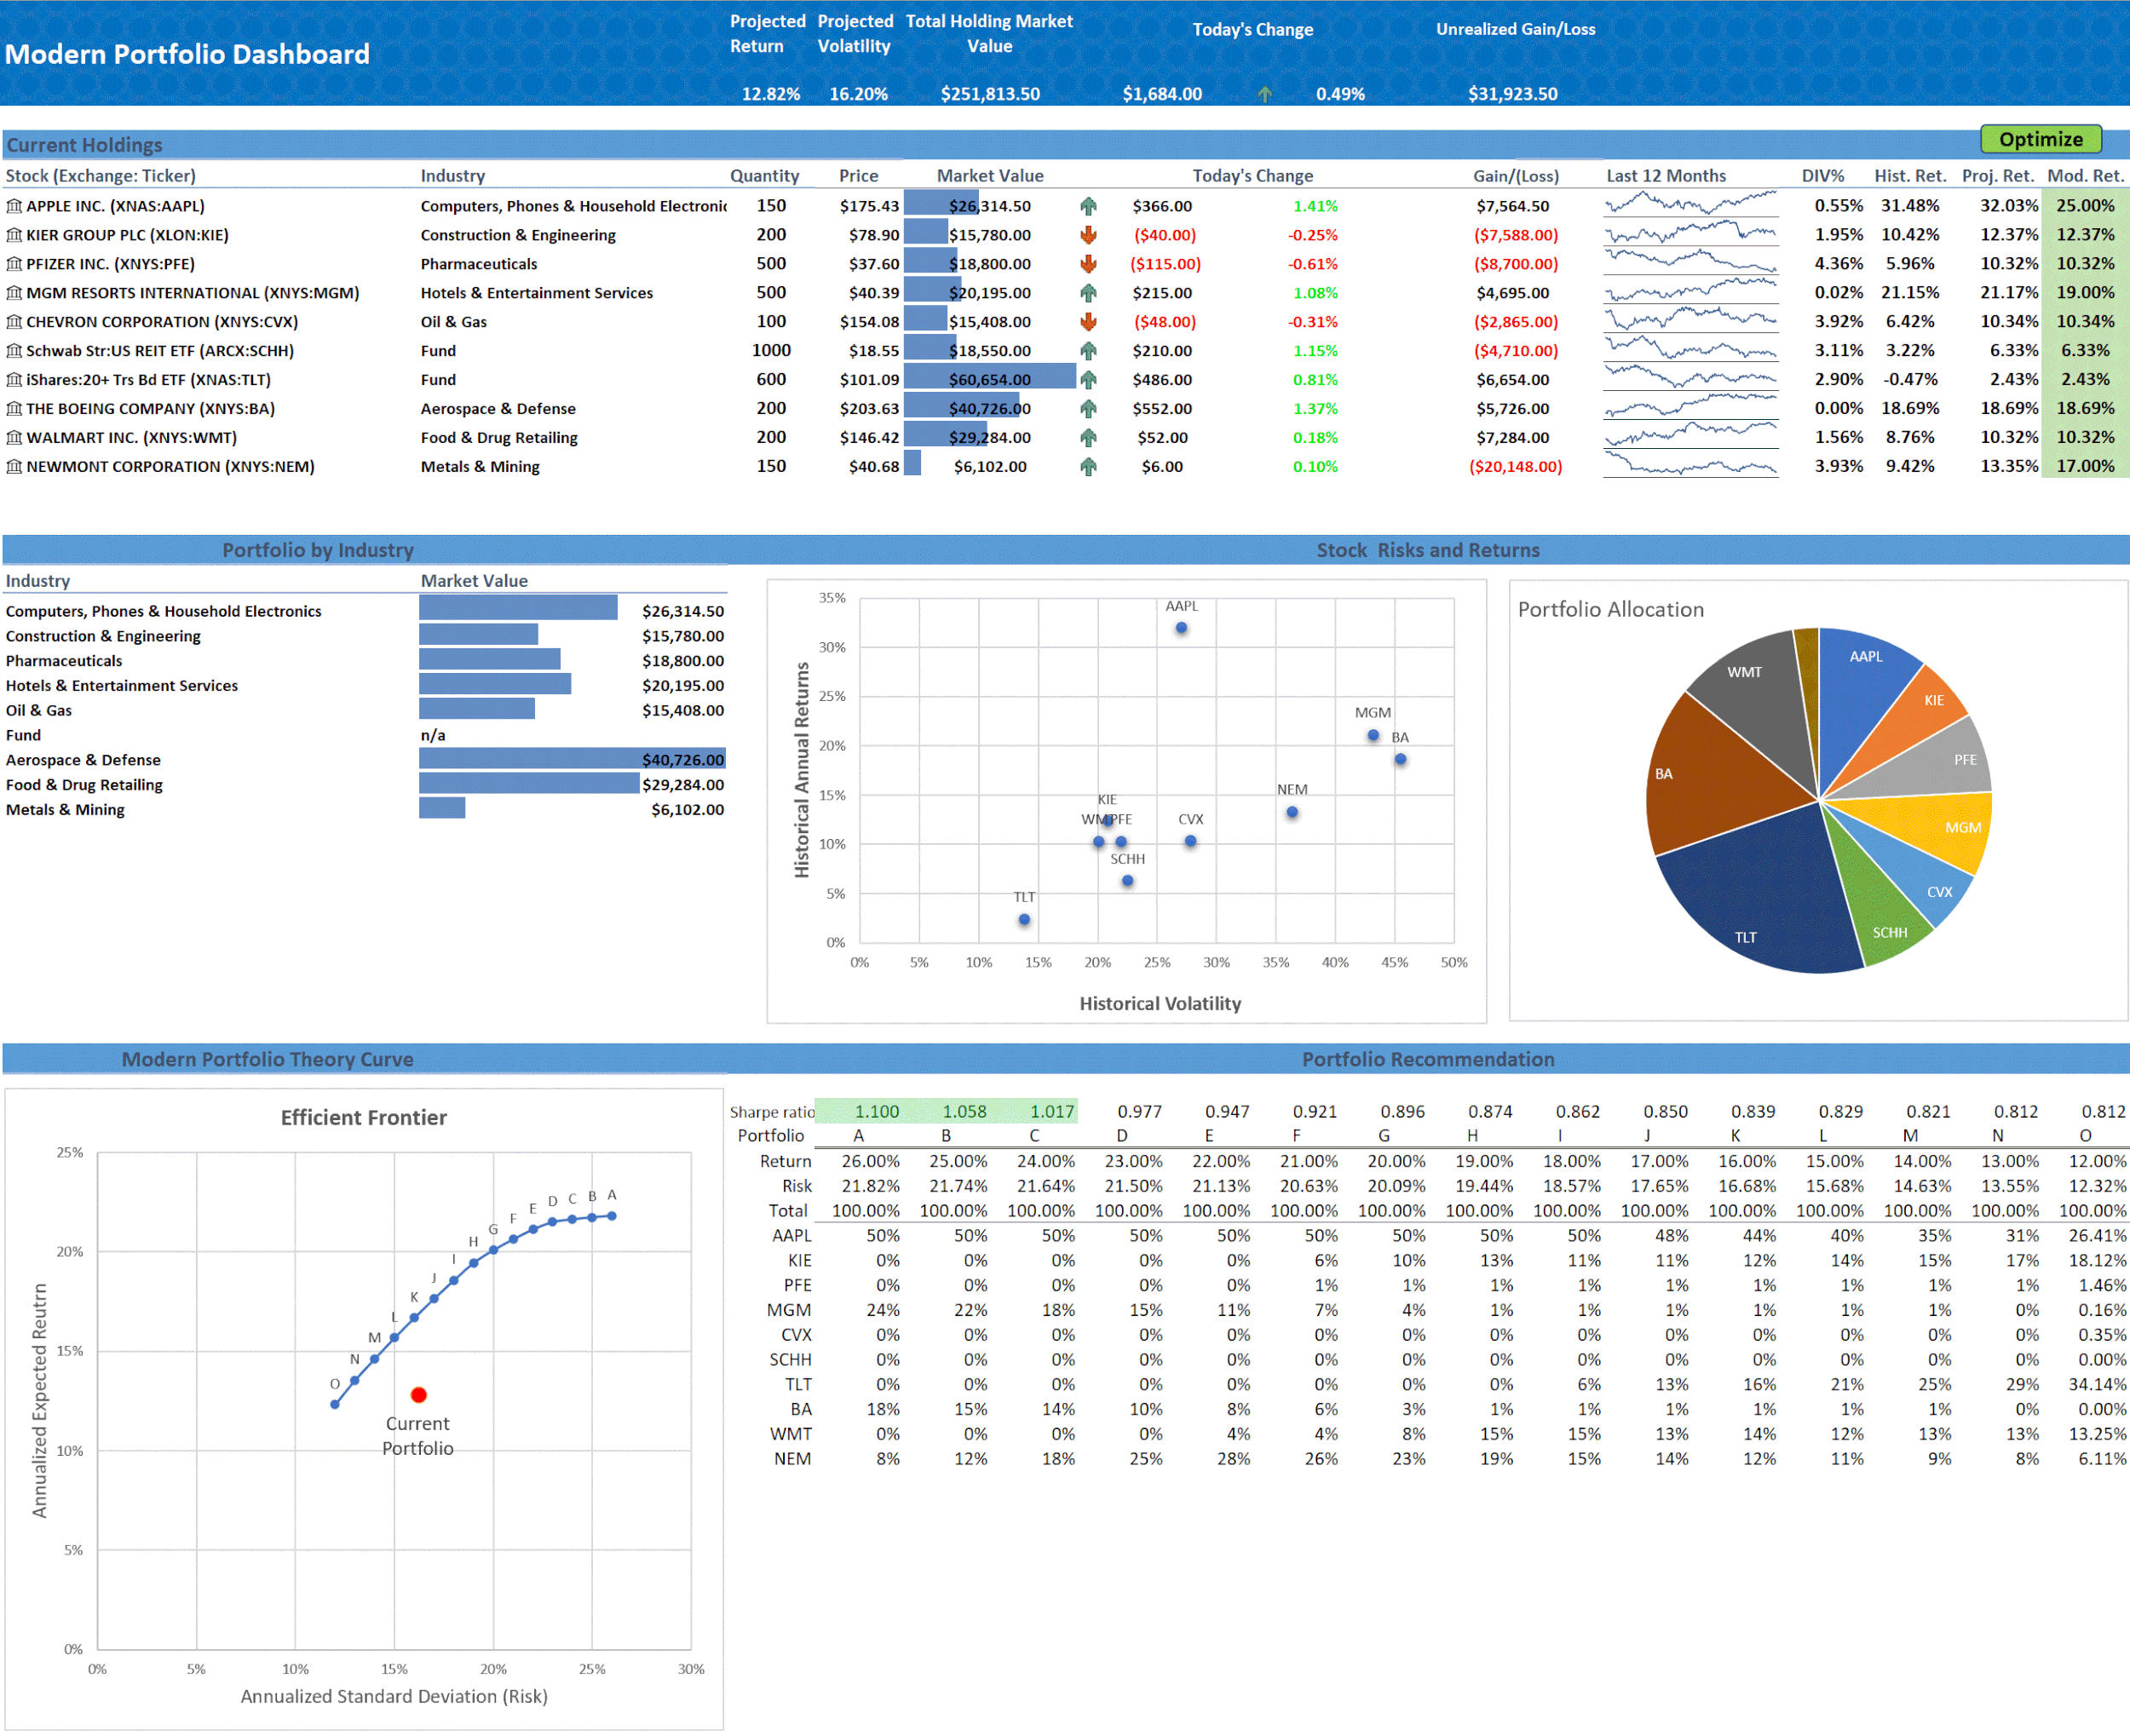Screen dimensions: 2130x1736
Task: Click the green up arrow for THE BOEING COMPANY
Action: (1088, 408)
